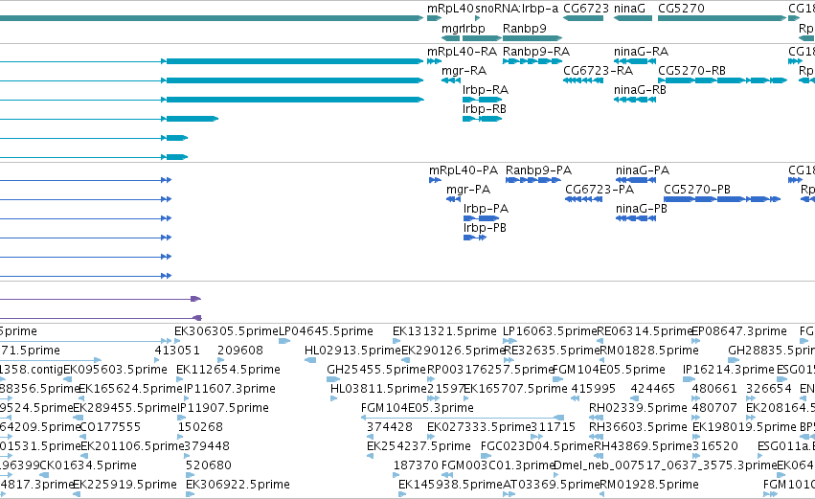Click EST EK306922.5prime
The width and height of the screenshot is (815, 499).
point(238,485)
